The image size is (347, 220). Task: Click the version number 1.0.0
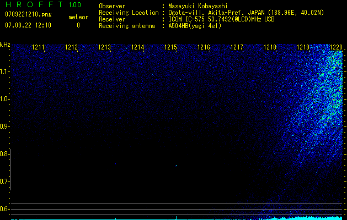[75, 4]
